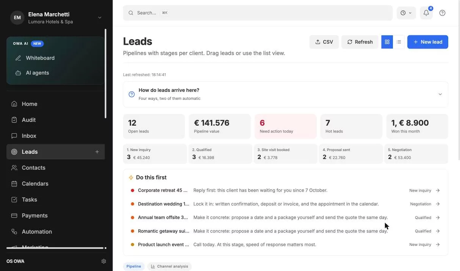Open the help question mark icon
This screenshot has width=460, height=271.
[442, 13]
